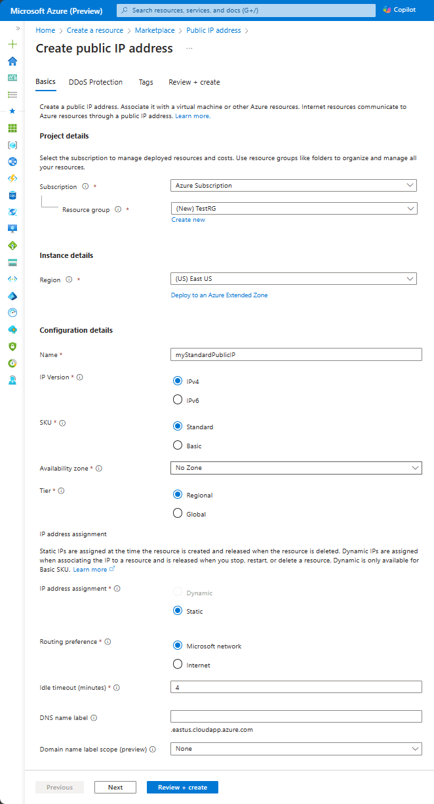Open the Subscription dropdown

point(294,186)
